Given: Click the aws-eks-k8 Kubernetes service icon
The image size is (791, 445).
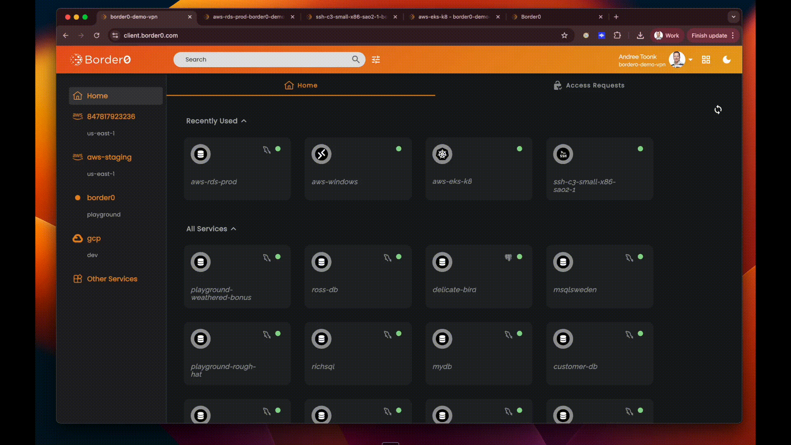Looking at the screenshot, I should [x=442, y=154].
